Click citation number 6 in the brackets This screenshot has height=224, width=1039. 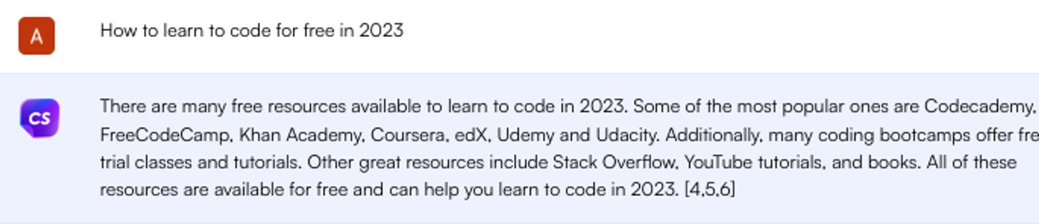tap(724, 189)
